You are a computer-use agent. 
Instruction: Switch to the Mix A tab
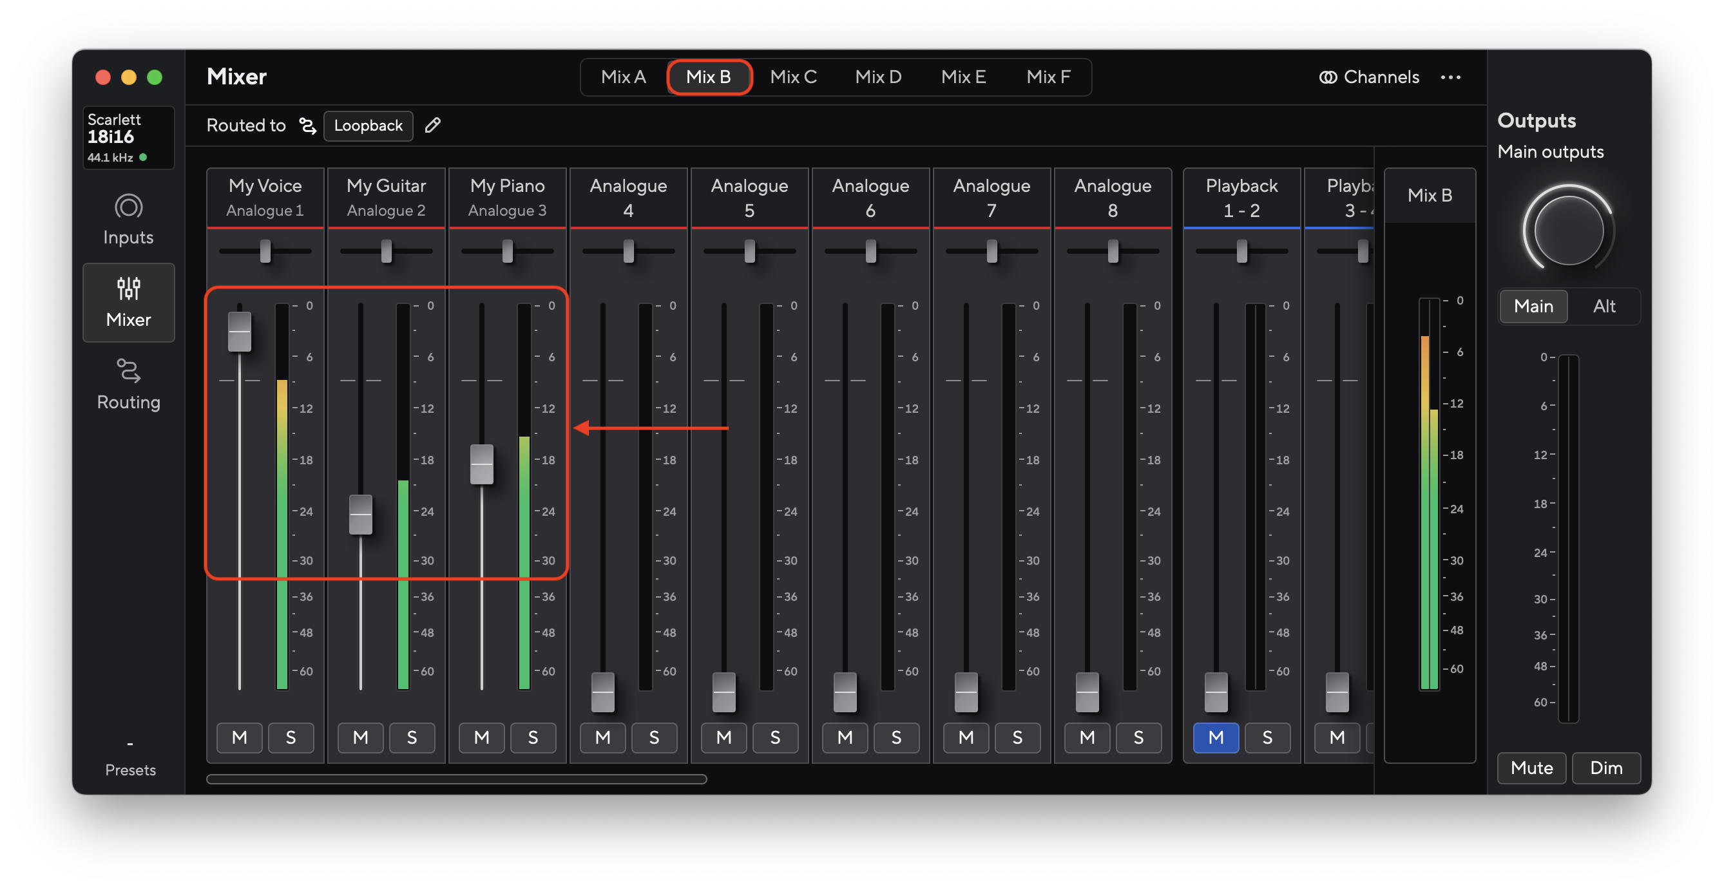click(623, 77)
